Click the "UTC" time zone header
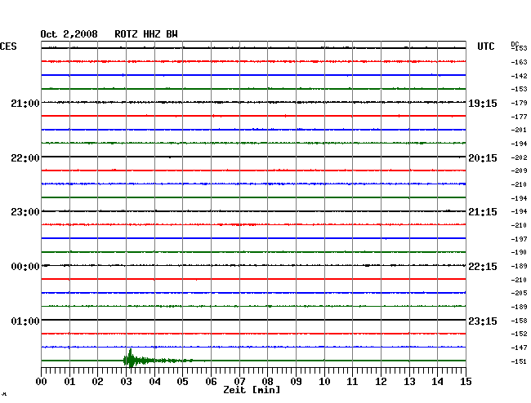The height and width of the screenshot is (403, 531). pyautogui.click(x=485, y=46)
